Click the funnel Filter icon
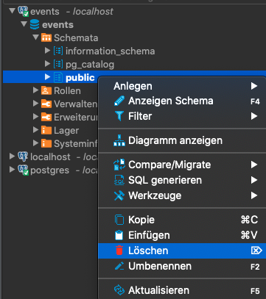This screenshot has height=299, width=266. pos(119,116)
